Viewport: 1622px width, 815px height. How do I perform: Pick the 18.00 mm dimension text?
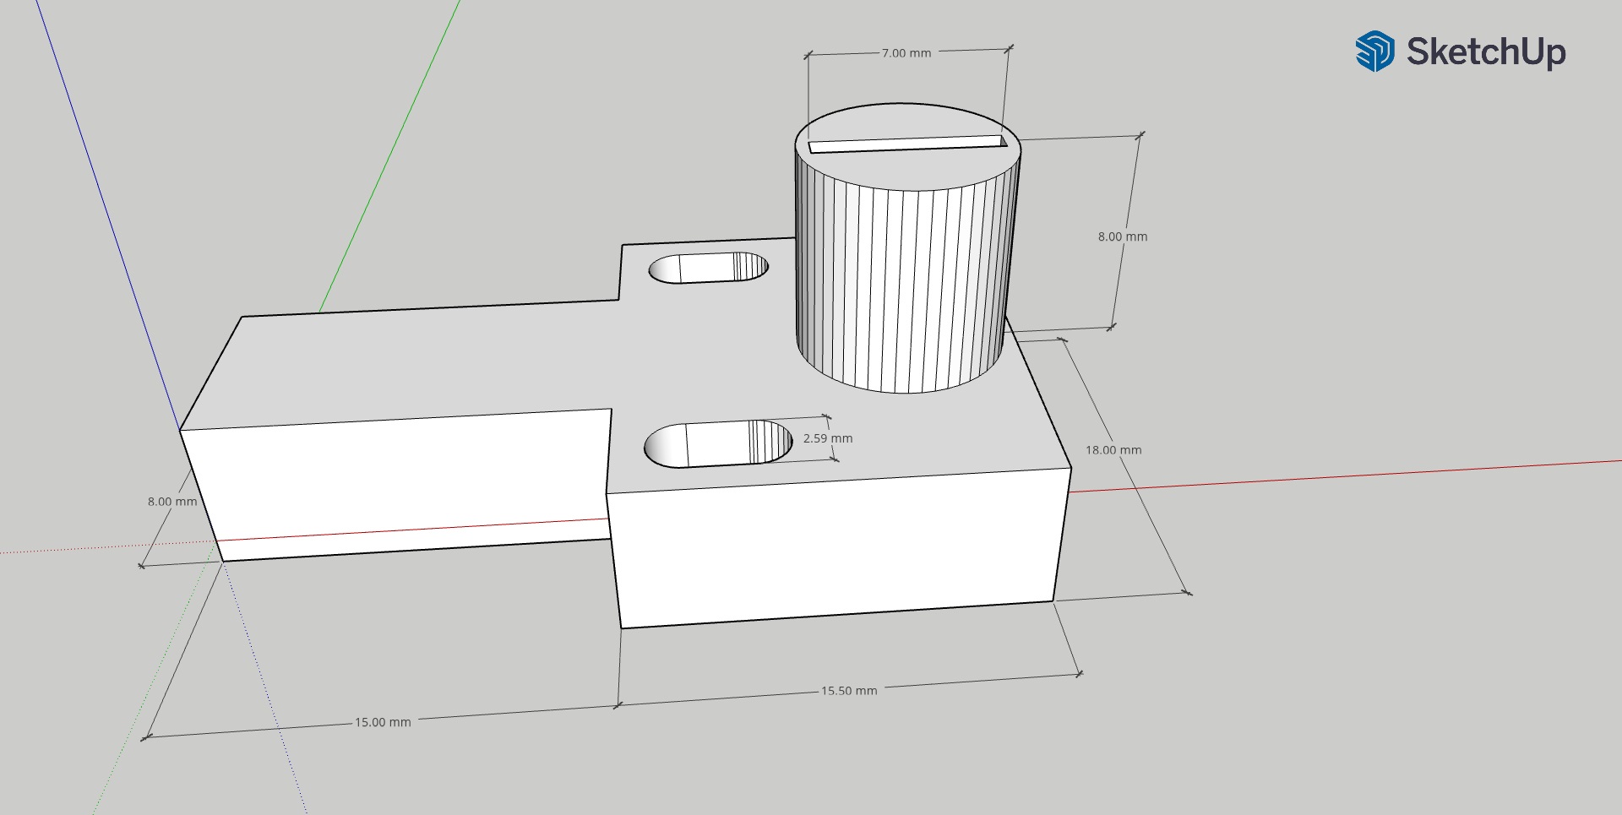pos(1113,450)
